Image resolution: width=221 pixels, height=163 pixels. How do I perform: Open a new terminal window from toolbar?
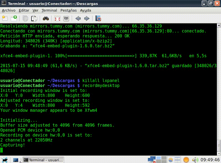(14, 18)
